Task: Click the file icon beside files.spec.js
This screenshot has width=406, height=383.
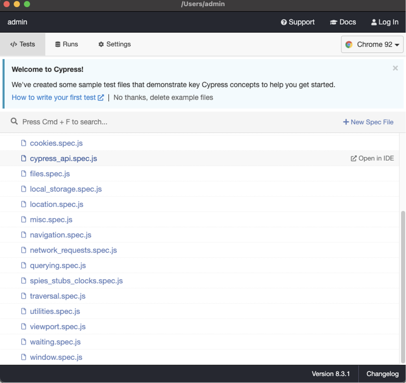Action: coord(24,174)
